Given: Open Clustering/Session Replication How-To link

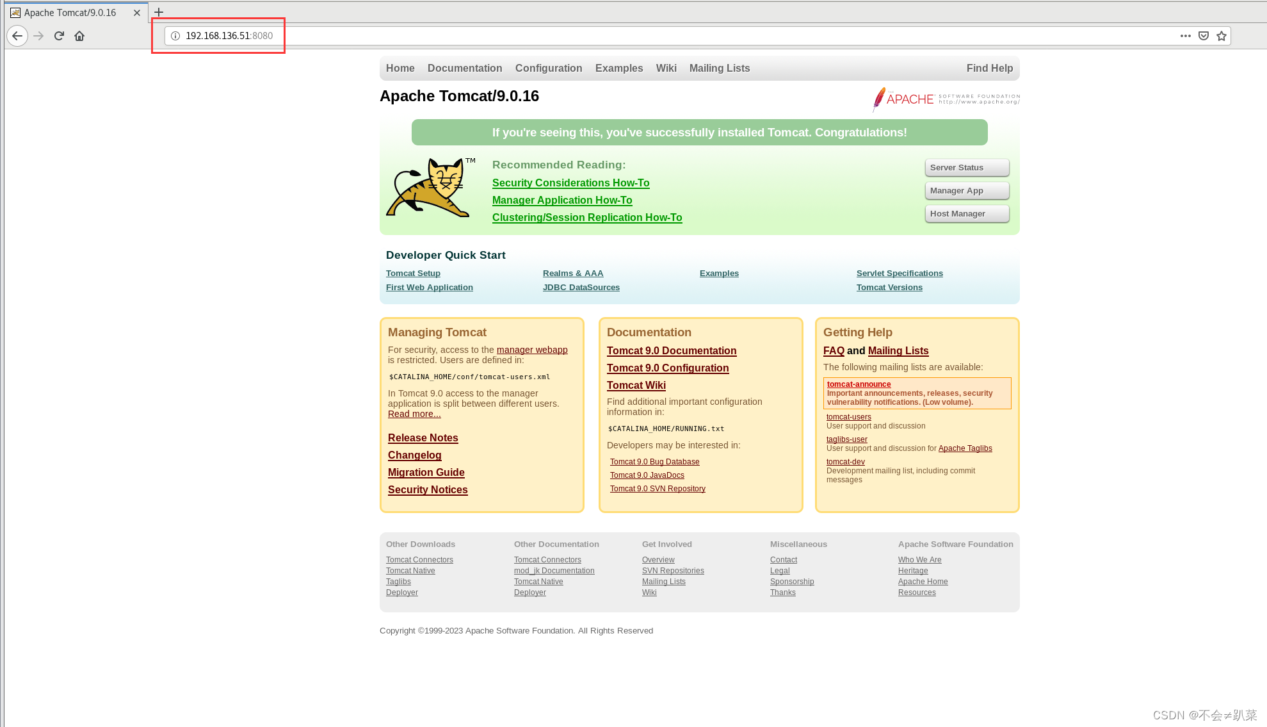Looking at the screenshot, I should click(587, 218).
